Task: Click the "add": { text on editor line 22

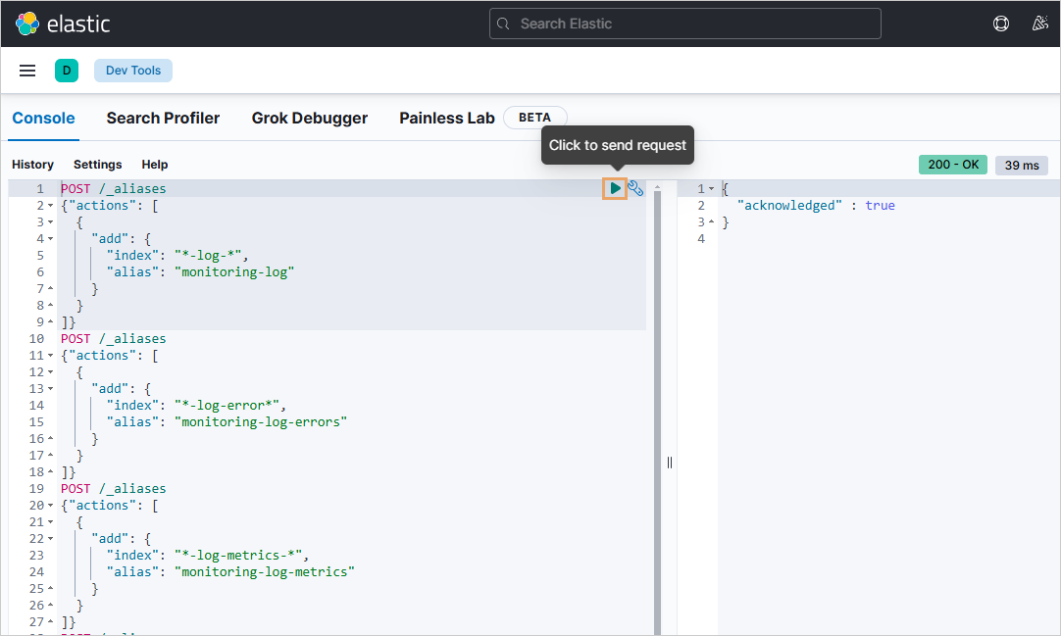Action: click(x=122, y=539)
